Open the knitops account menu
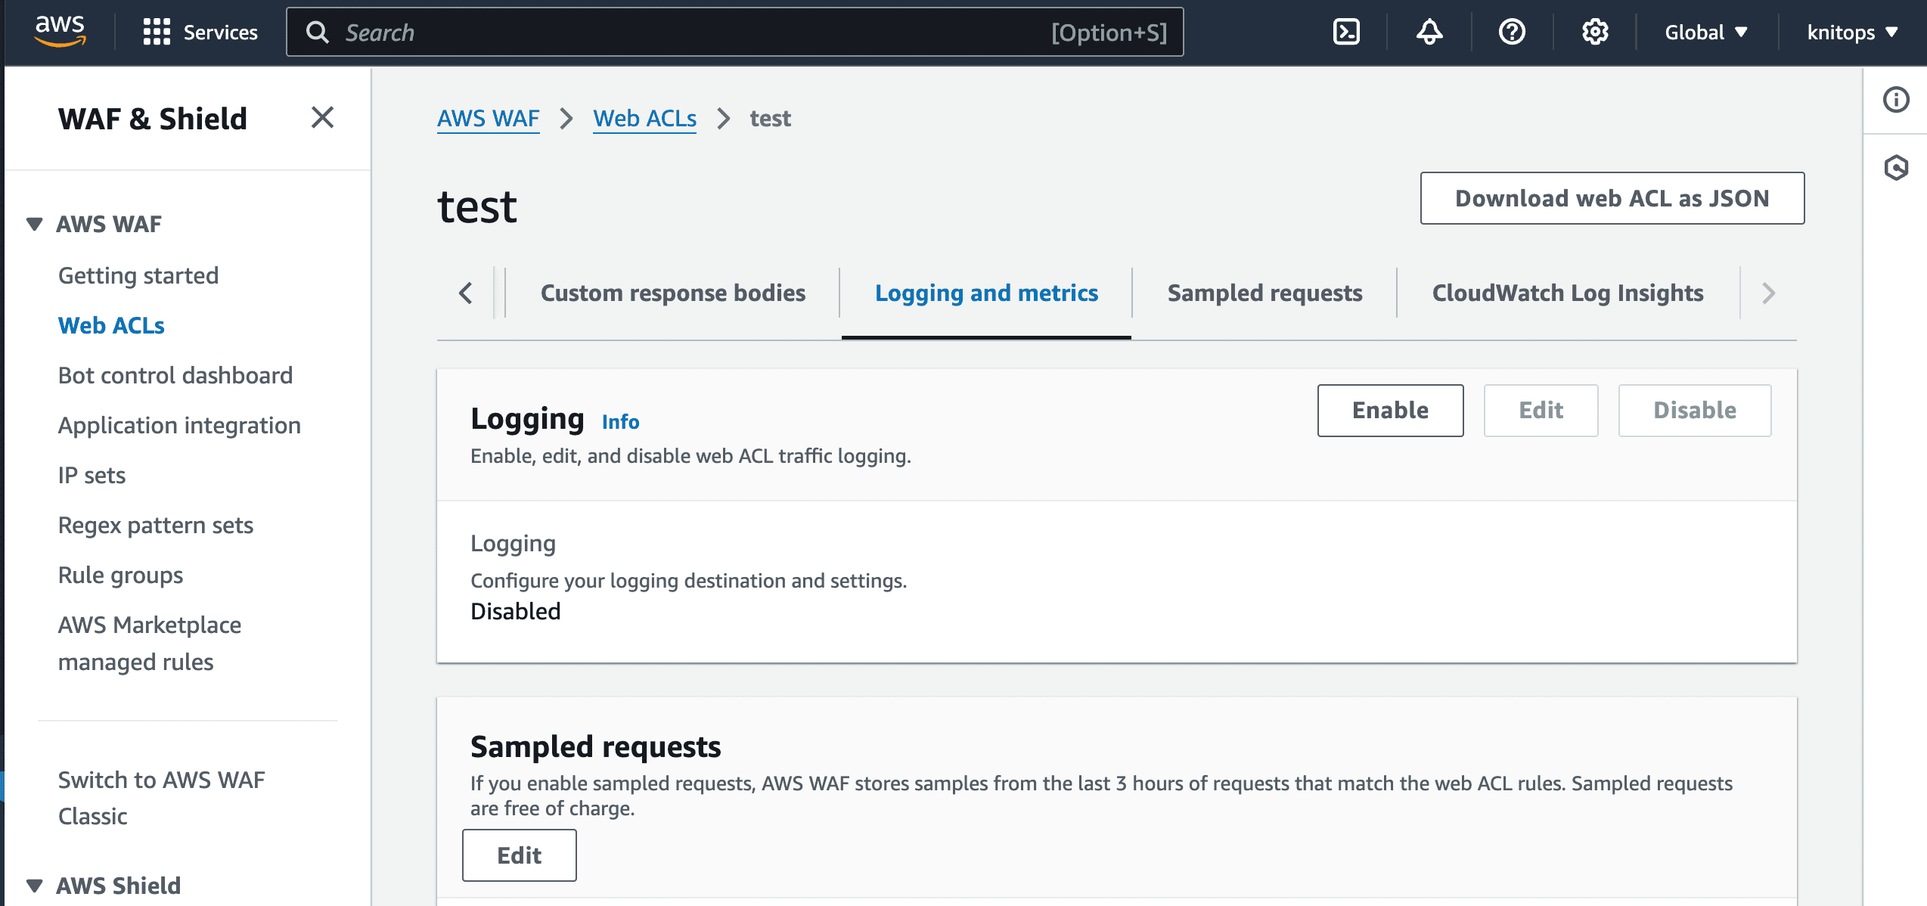 click(x=1849, y=32)
